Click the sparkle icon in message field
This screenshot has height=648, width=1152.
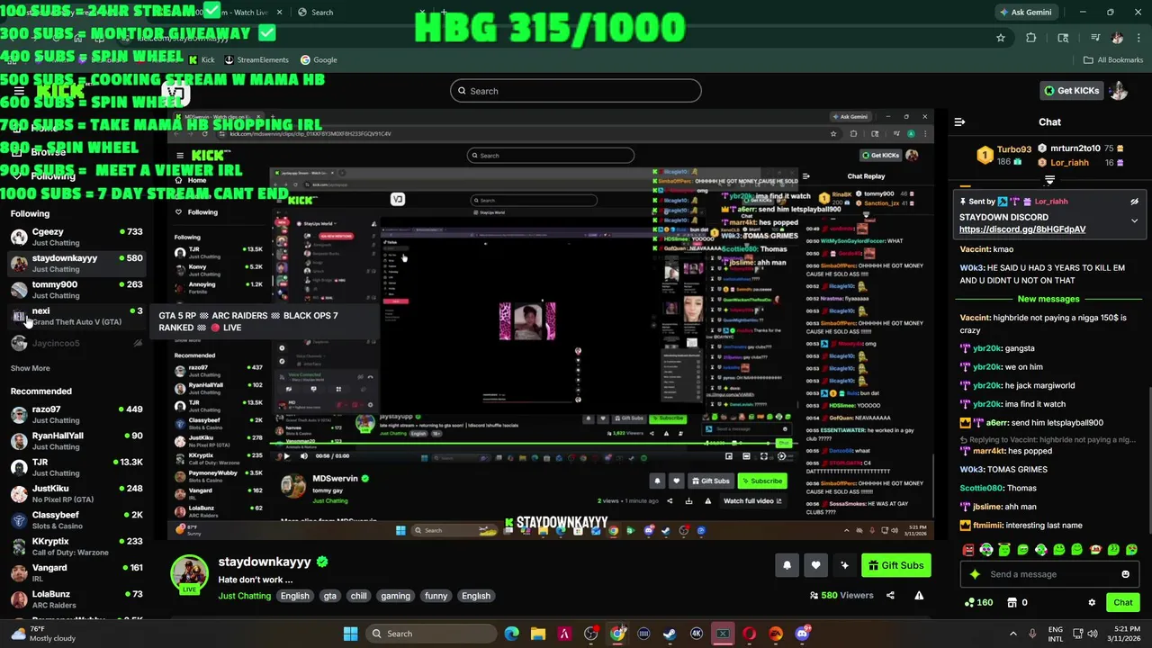tap(975, 574)
